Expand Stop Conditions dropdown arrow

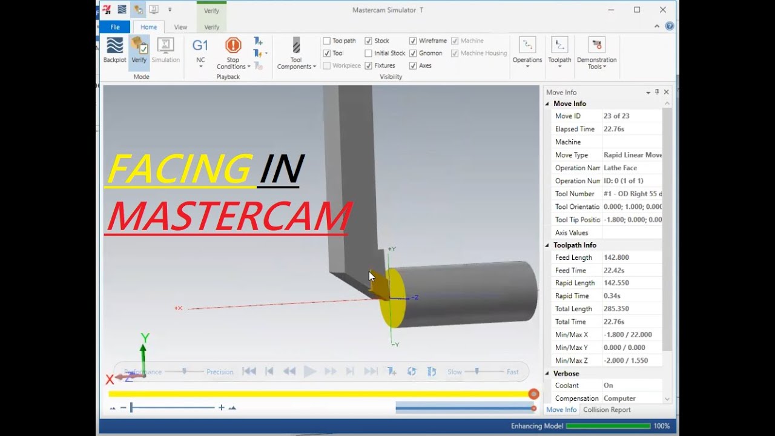coord(249,67)
